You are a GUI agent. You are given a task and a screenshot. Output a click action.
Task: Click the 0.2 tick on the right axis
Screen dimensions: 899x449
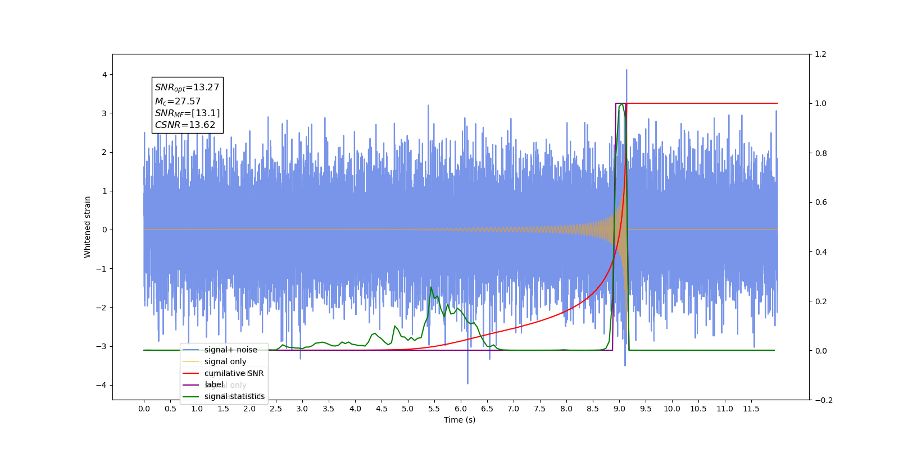click(x=821, y=301)
